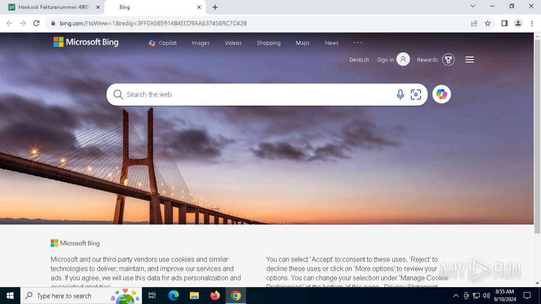The image size is (541, 304).
Task: Launch Microsoft Edge from taskbar
Action: point(174,296)
